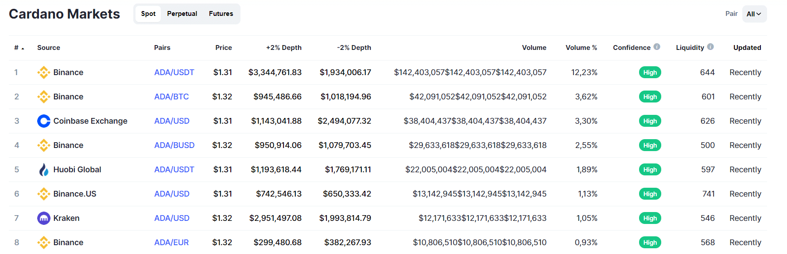This screenshot has width=787, height=254.
Task: Sort by the Updated column header
Action: pos(747,48)
